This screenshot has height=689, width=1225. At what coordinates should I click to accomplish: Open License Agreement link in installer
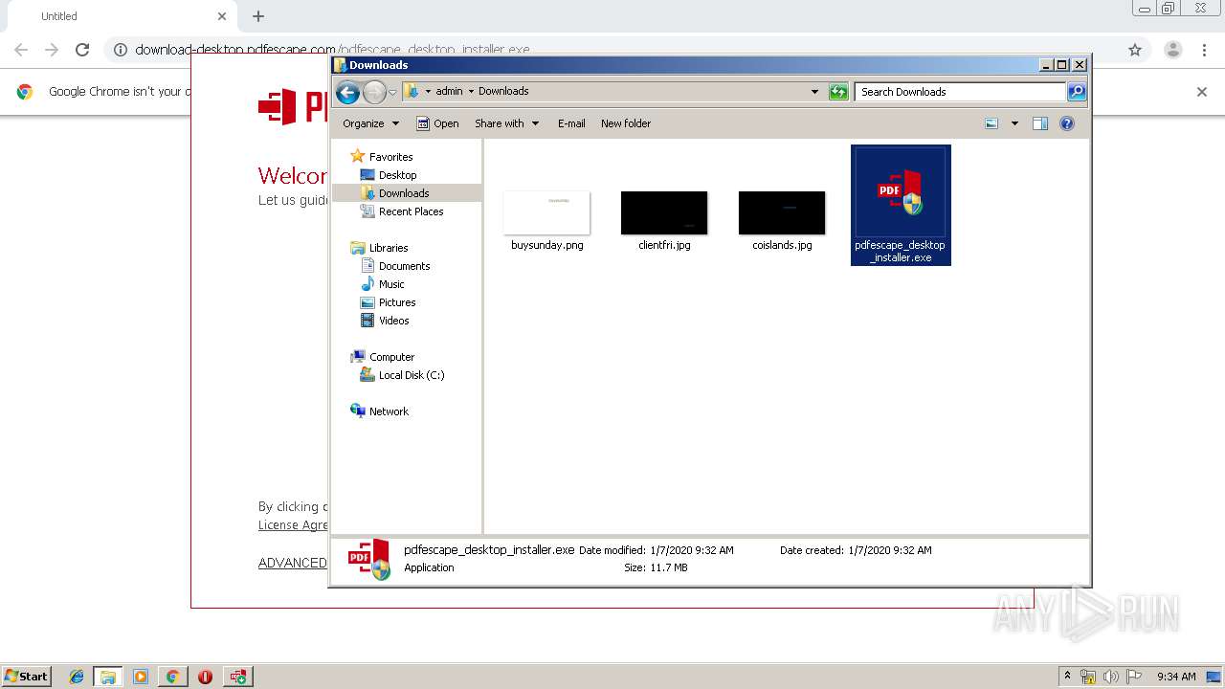click(293, 525)
